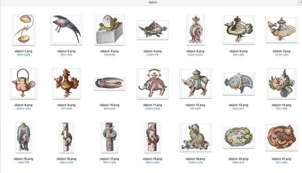Select the handled bird teapot object-8.png
Viewport: 302px width, 173px height.
(x=24, y=83)
